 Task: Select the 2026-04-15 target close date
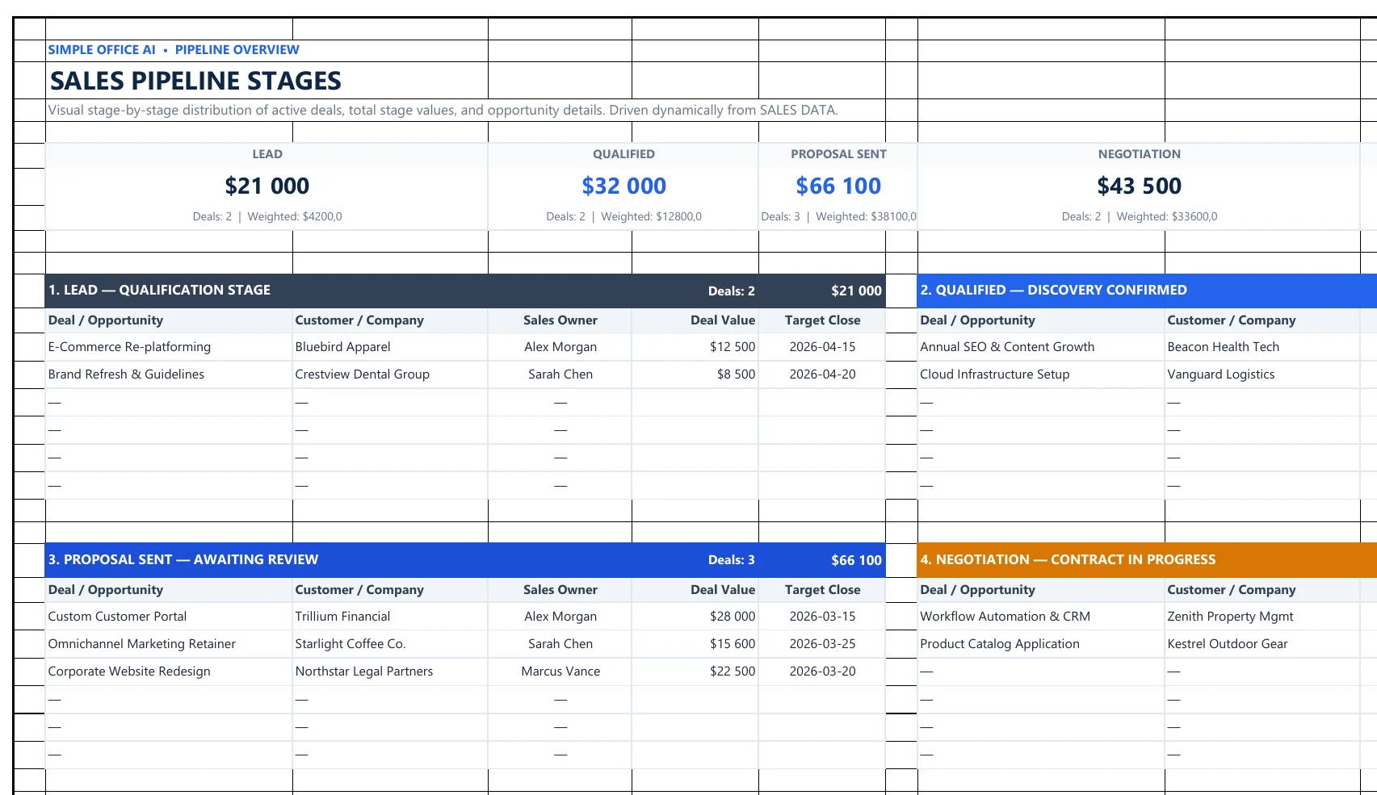[x=822, y=347]
